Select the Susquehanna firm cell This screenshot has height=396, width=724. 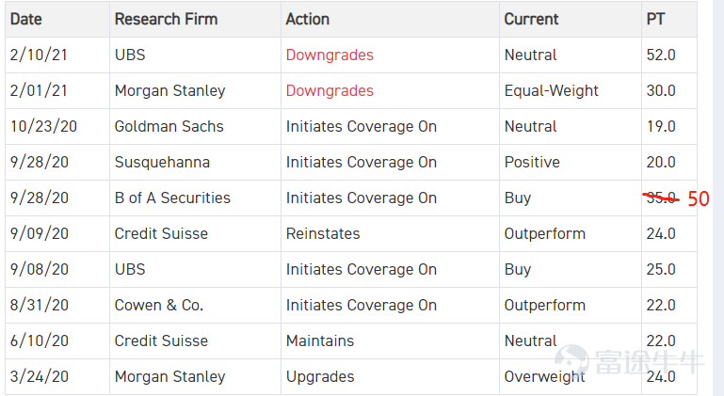point(195,162)
